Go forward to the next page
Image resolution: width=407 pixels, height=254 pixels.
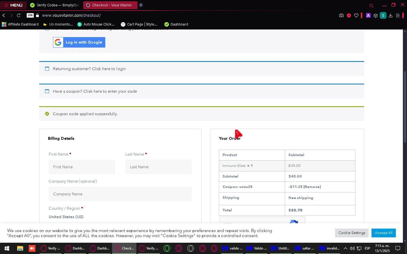pyautogui.click(x=11, y=15)
